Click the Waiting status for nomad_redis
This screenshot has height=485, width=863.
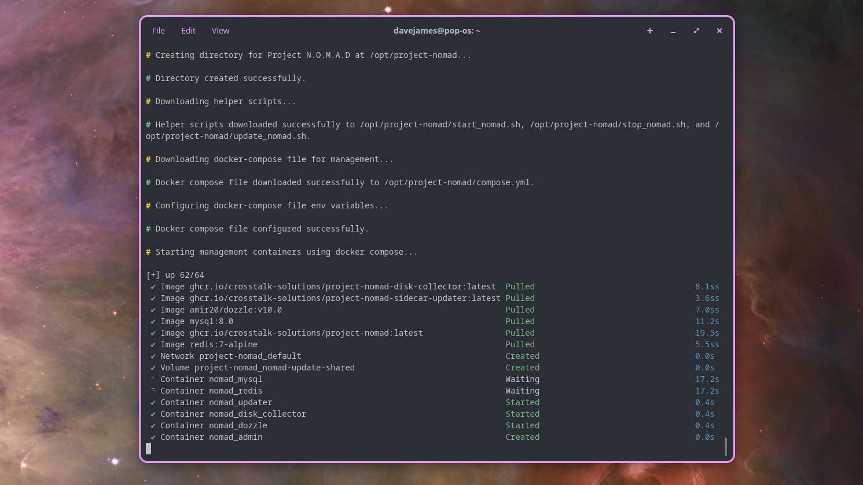point(522,391)
